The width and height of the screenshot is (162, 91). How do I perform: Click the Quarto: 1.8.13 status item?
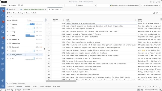tap(28, 90)
